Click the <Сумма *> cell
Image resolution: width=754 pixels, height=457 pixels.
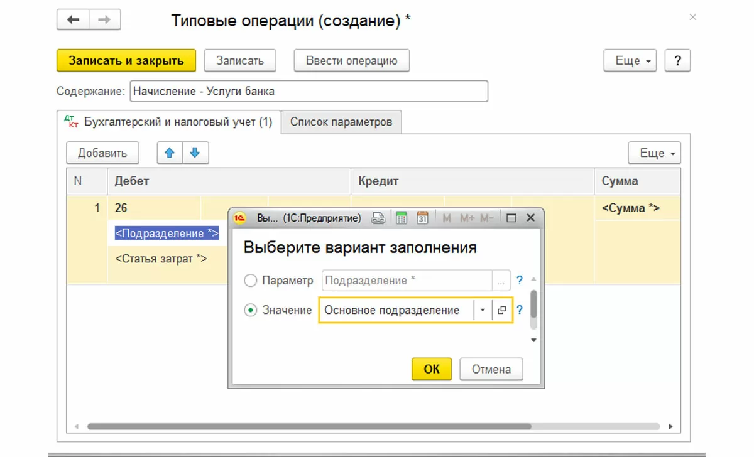tap(637, 208)
